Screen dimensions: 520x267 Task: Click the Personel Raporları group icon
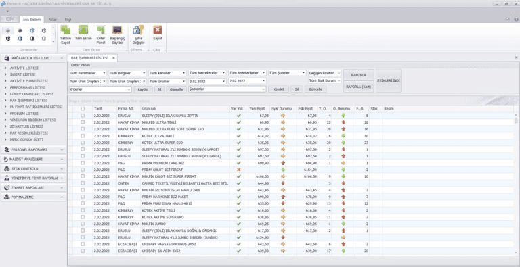click(x=7, y=150)
